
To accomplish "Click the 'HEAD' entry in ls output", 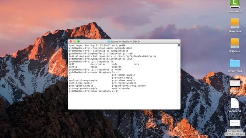I will point(71,64).
